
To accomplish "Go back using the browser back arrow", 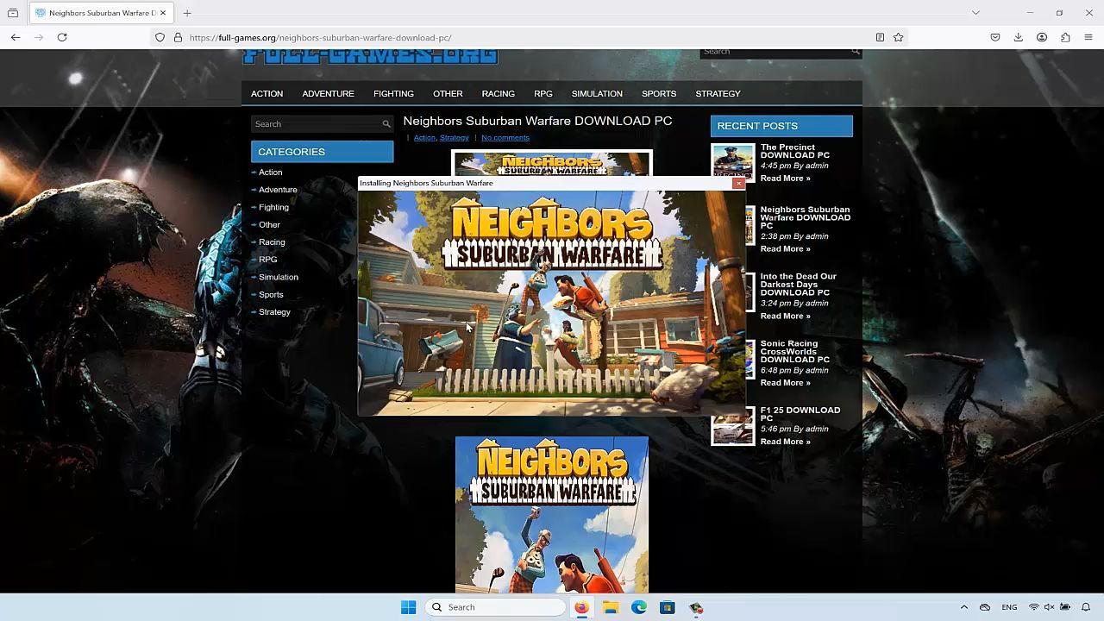I will tap(16, 37).
